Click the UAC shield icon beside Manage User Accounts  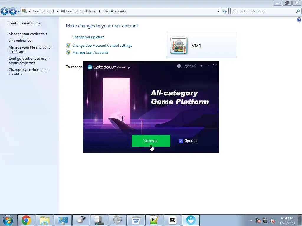(68, 52)
